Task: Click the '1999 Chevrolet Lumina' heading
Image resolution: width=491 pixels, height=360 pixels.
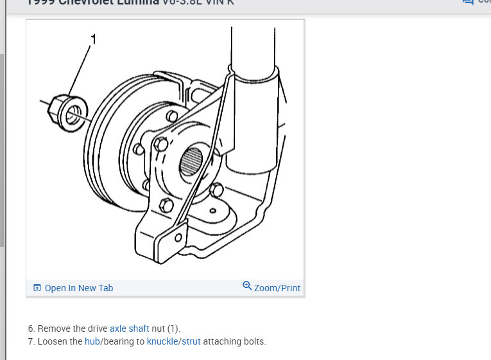Action: click(x=93, y=2)
